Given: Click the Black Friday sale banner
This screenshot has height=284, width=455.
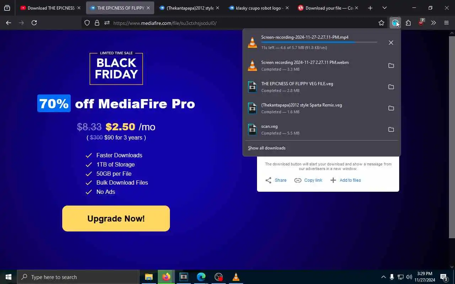Looking at the screenshot, I should pos(116,69).
